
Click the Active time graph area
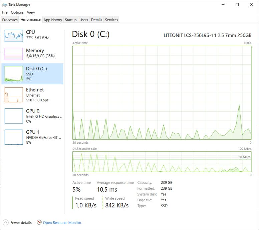(x=162, y=93)
